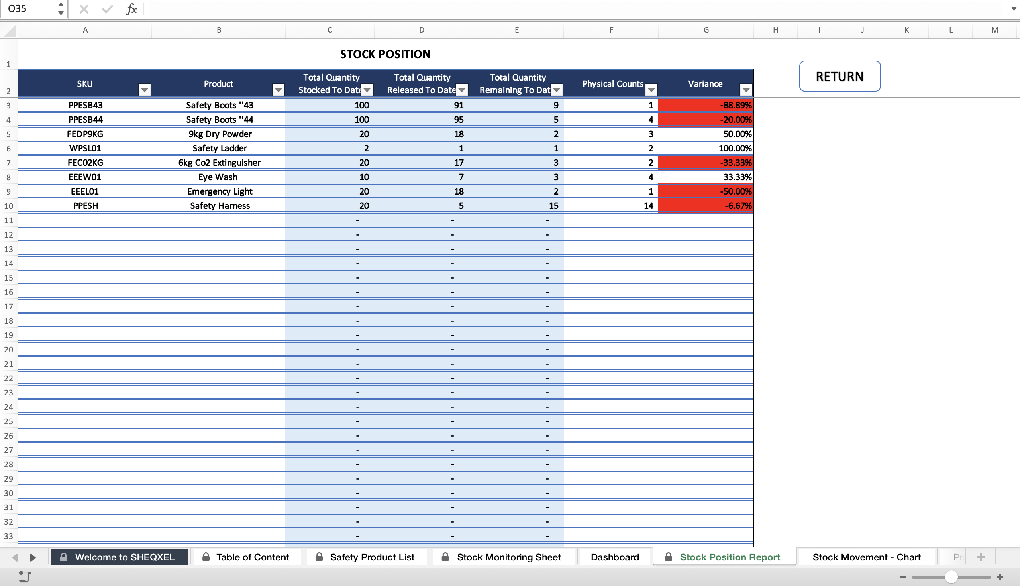Viewport: 1020px width, 586px height.
Task: Open the insert function fx icon
Action: [131, 9]
